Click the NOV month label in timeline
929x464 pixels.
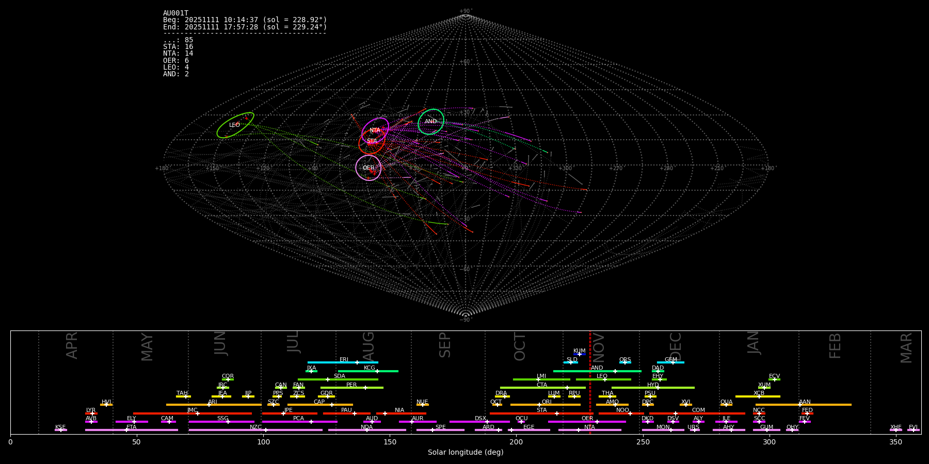point(599,349)
